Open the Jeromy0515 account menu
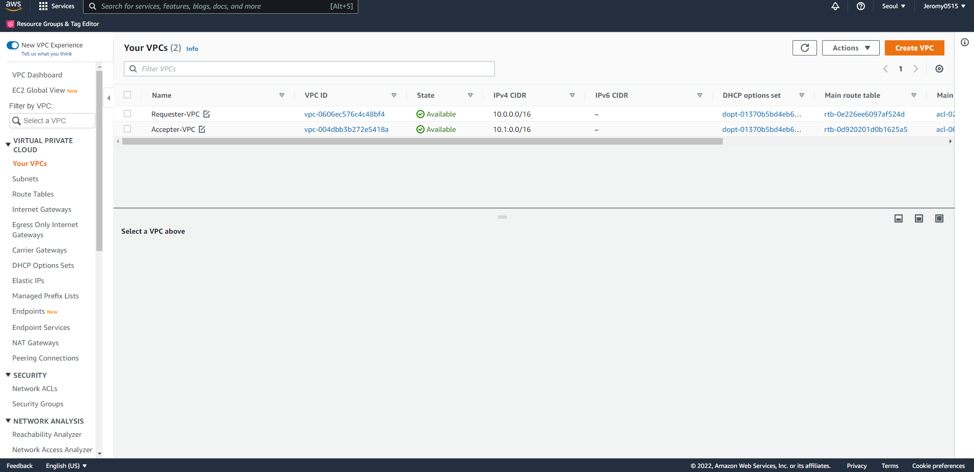This screenshot has width=974, height=472. pyautogui.click(x=944, y=6)
